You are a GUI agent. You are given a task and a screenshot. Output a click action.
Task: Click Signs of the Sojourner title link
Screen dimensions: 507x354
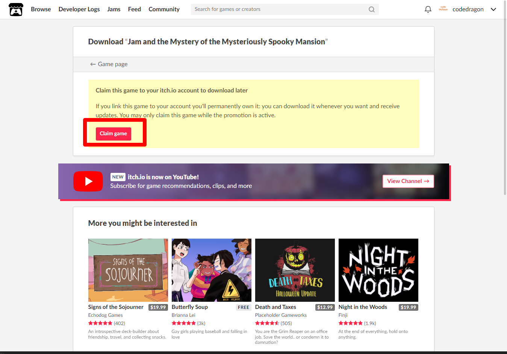tap(116, 307)
